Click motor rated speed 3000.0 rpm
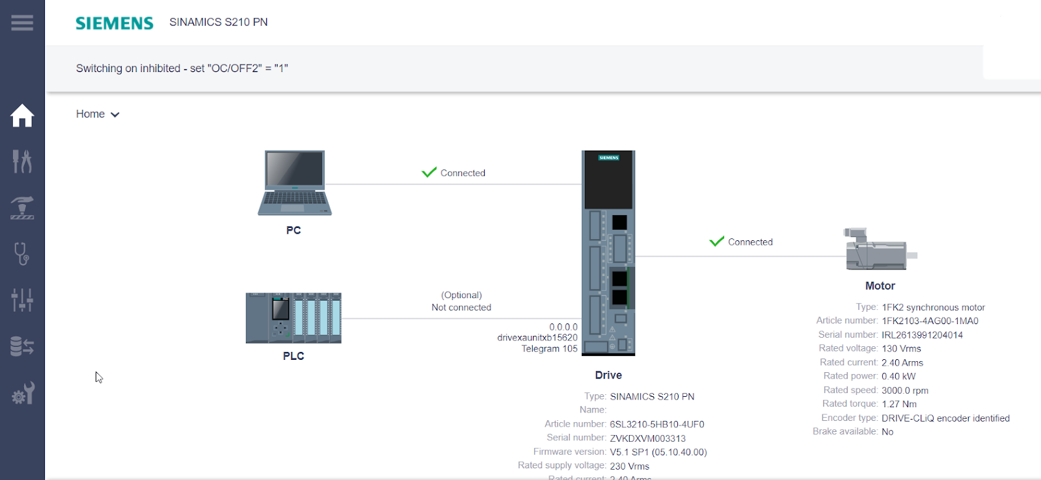Screen dimensions: 1041x480 [905, 390]
